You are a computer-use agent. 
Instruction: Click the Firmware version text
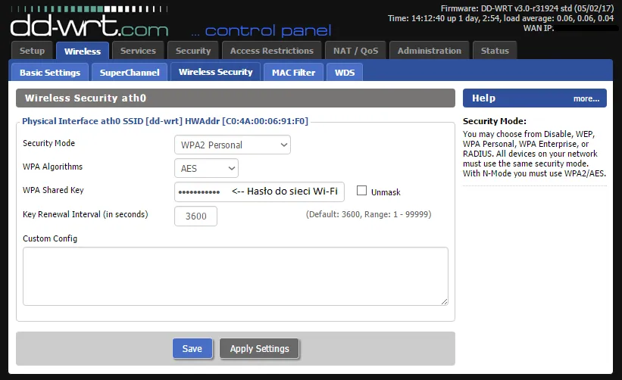tap(527, 8)
